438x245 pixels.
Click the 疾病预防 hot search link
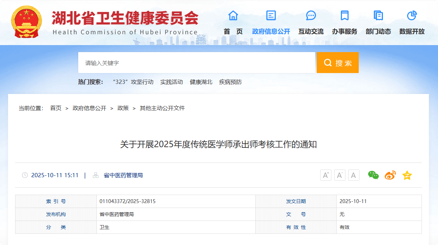(x=230, y=82)
